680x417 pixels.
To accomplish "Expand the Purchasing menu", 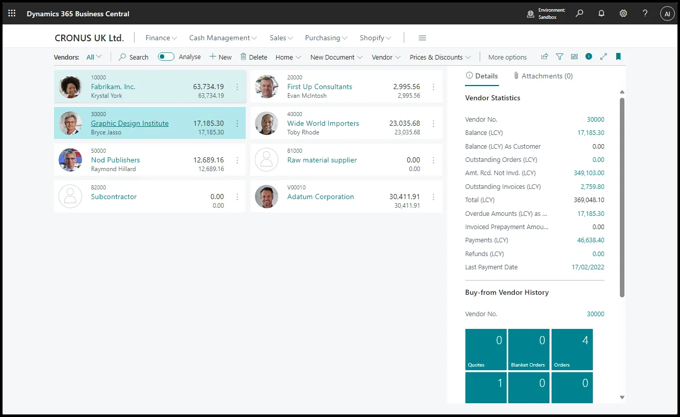I will tap(326, 38).
